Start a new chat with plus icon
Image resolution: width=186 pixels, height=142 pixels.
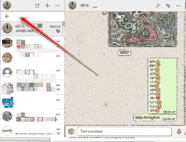pos(47,5)
